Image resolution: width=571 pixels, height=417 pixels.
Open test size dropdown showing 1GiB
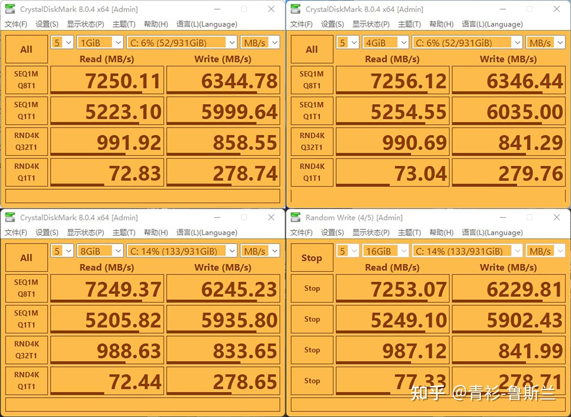click(100, 42)
